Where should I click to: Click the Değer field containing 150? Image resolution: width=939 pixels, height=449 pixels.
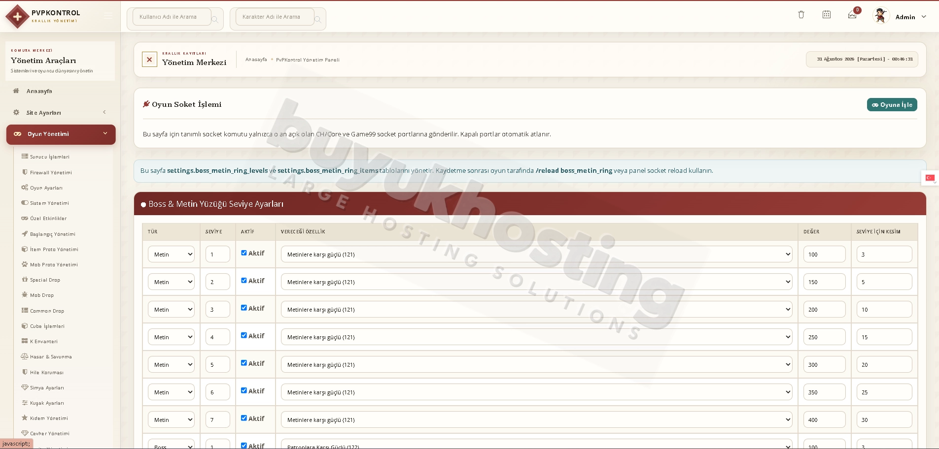pos(825,282)
